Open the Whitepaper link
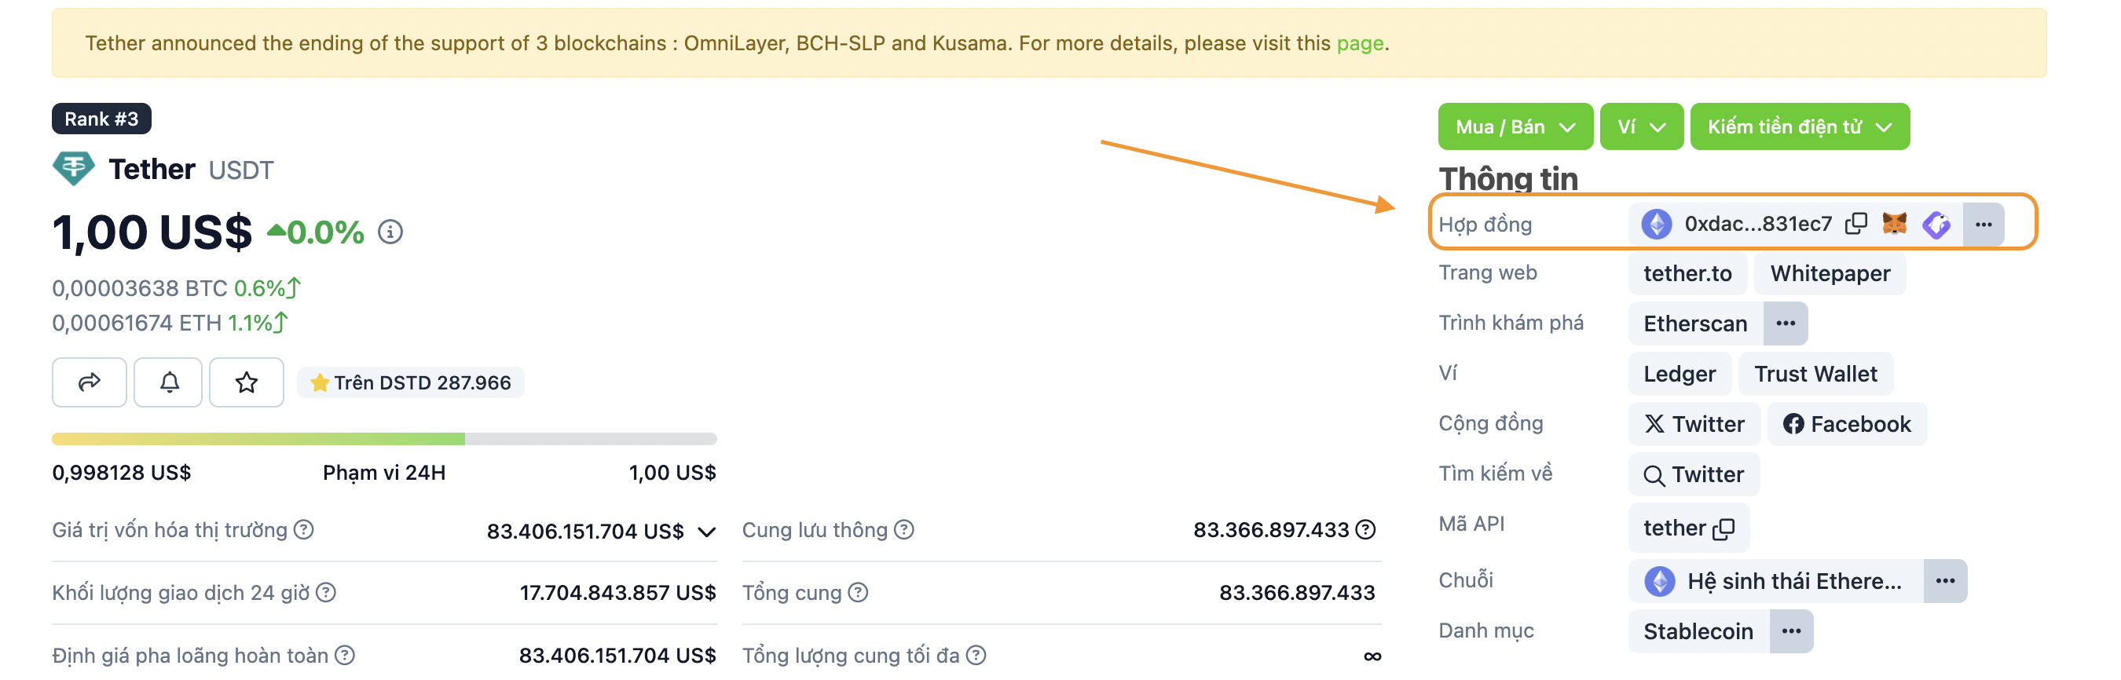Screen dimensions: 2121x680 (1830, 273)
